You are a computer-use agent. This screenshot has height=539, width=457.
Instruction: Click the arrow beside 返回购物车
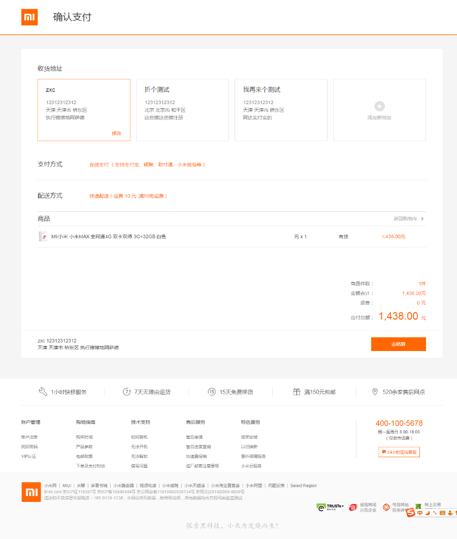[x=422, y=218]
